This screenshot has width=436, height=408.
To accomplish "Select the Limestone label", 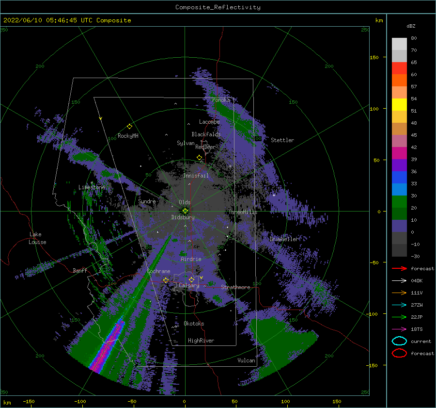I will [x=92, y=187].
